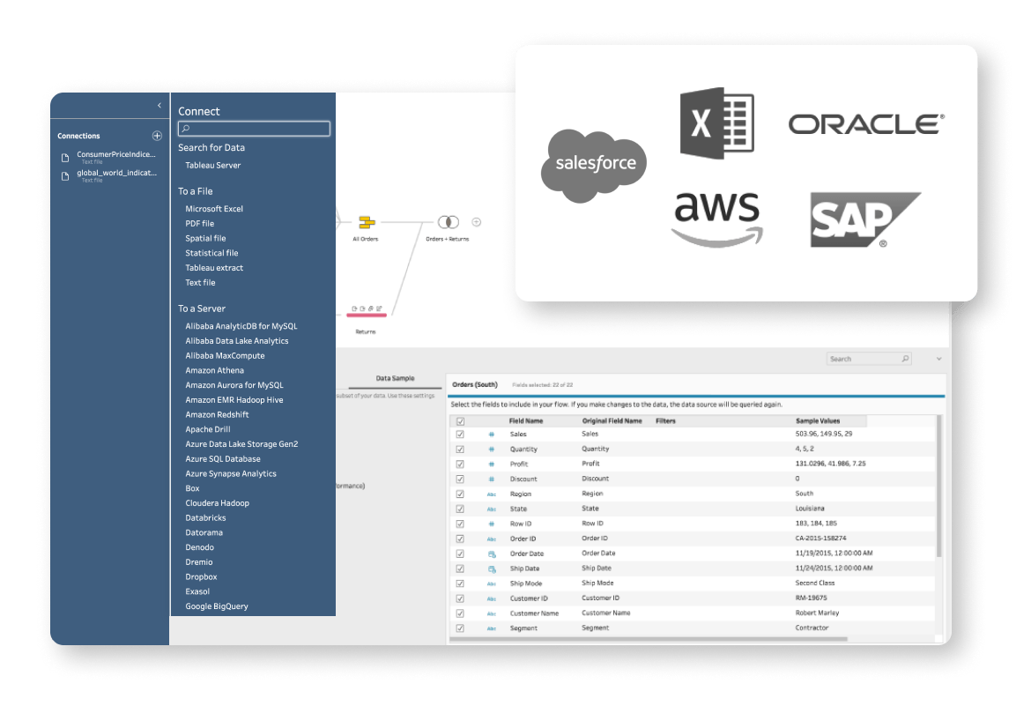Toggle the select-all fields header checkbox

point(460,421)
